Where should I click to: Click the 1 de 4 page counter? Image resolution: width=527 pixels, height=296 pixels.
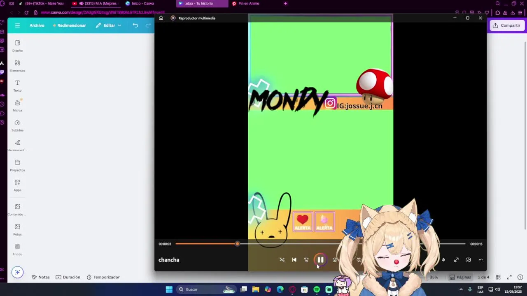tap(483, 277)
